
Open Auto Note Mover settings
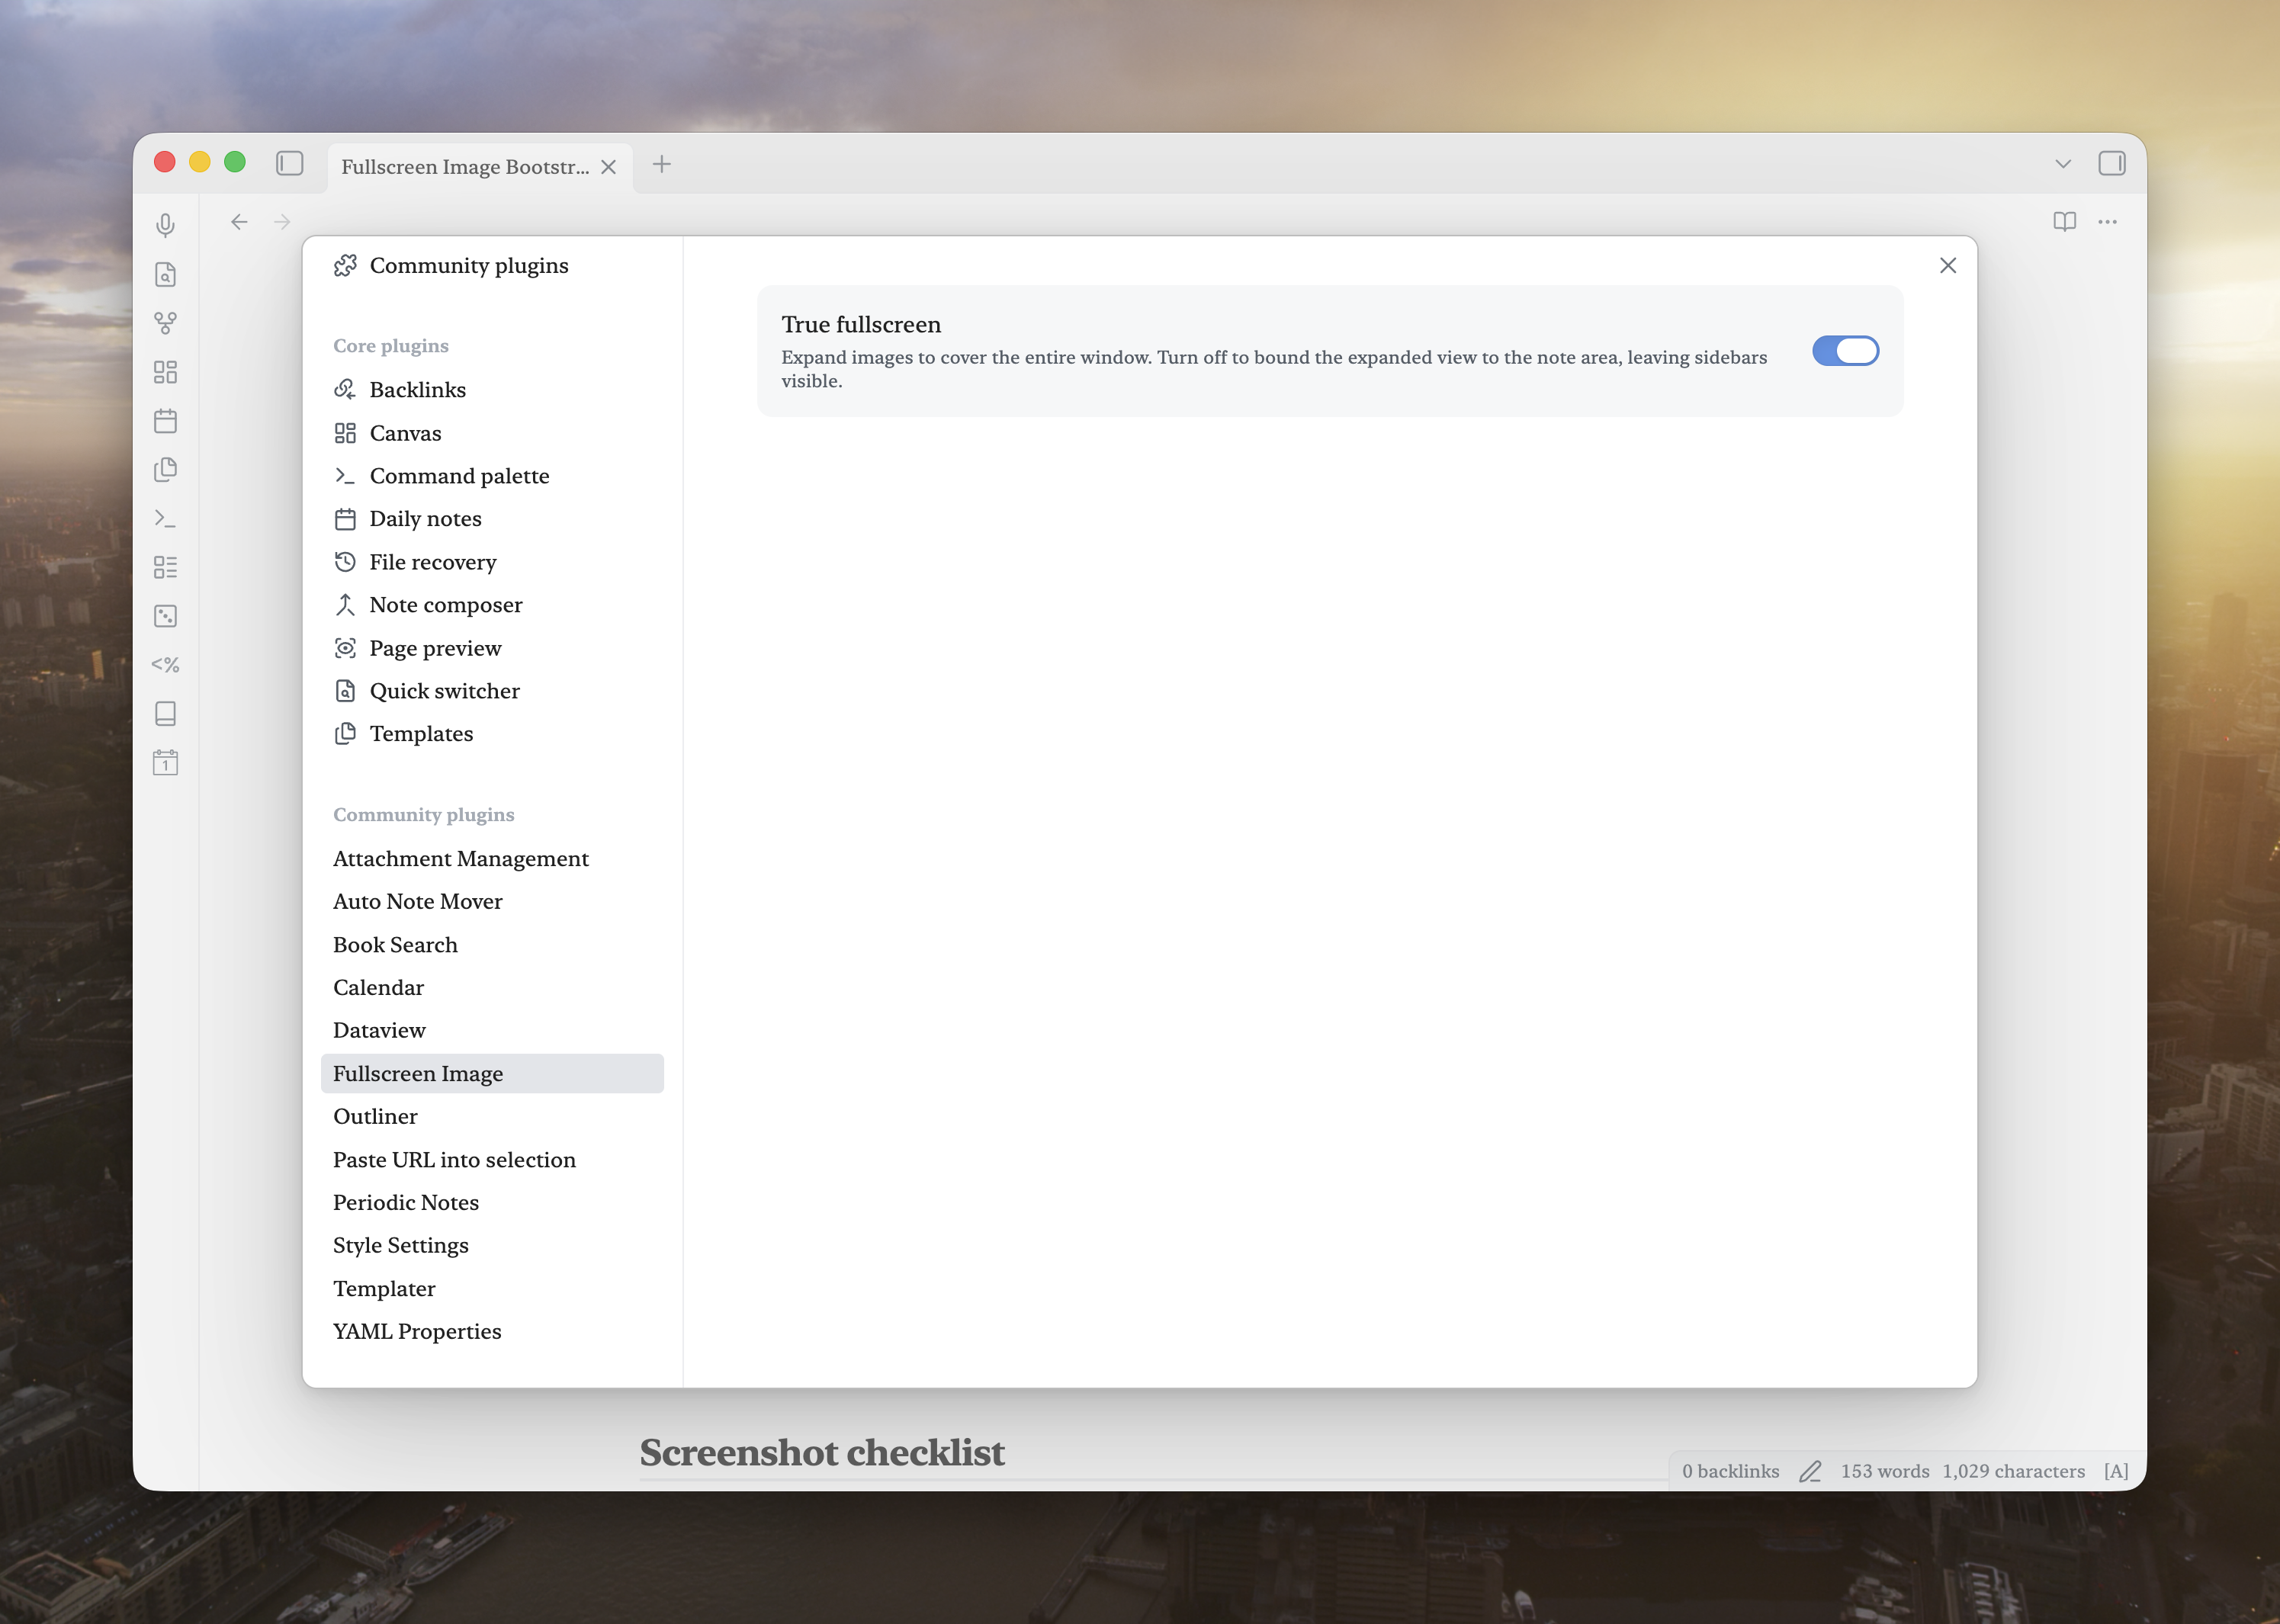(492, 902)
